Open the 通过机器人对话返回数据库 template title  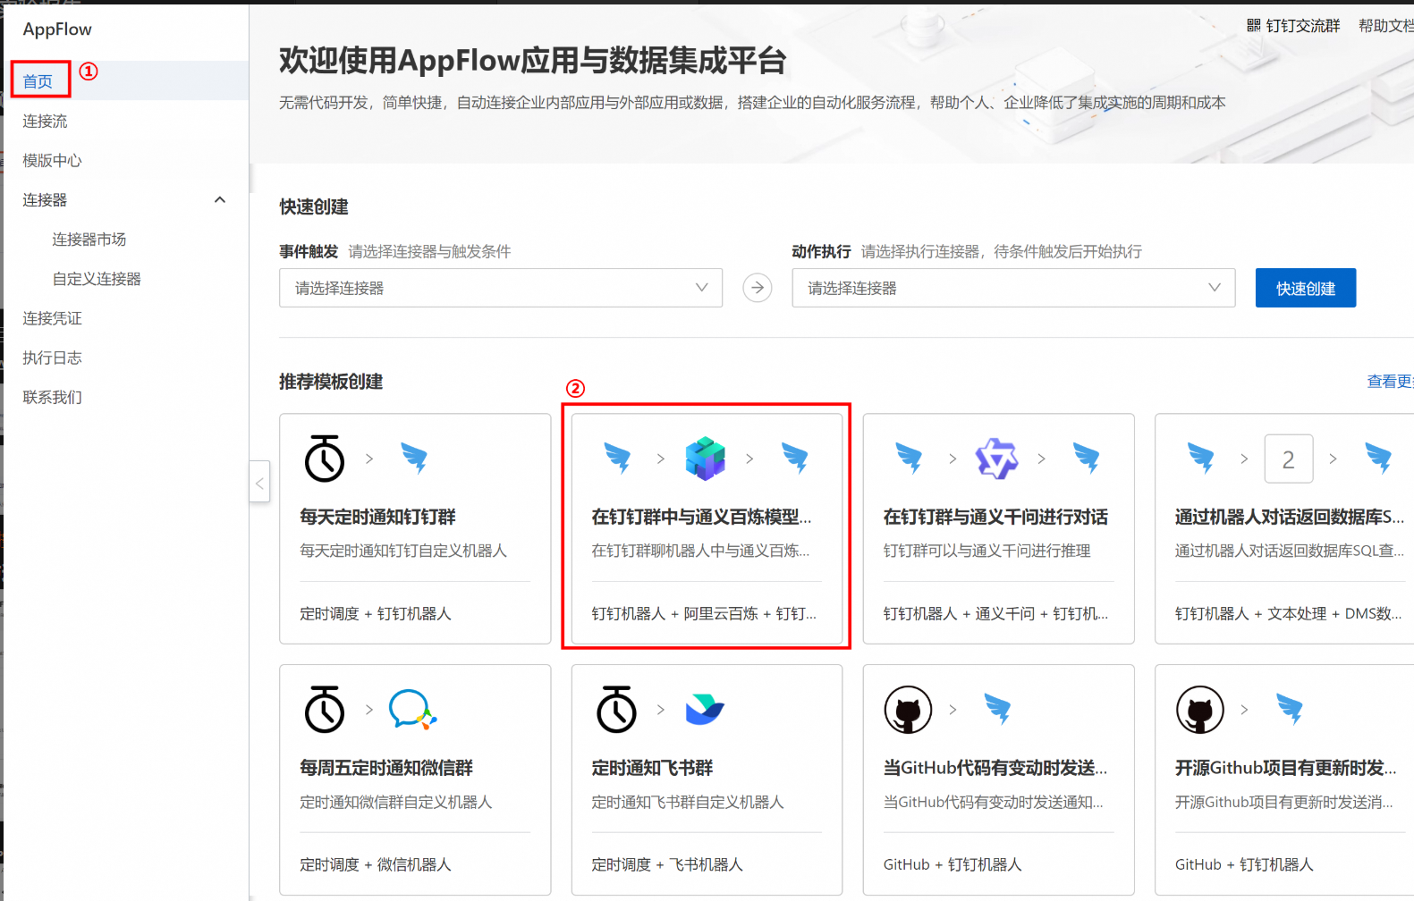point(1290,517)
